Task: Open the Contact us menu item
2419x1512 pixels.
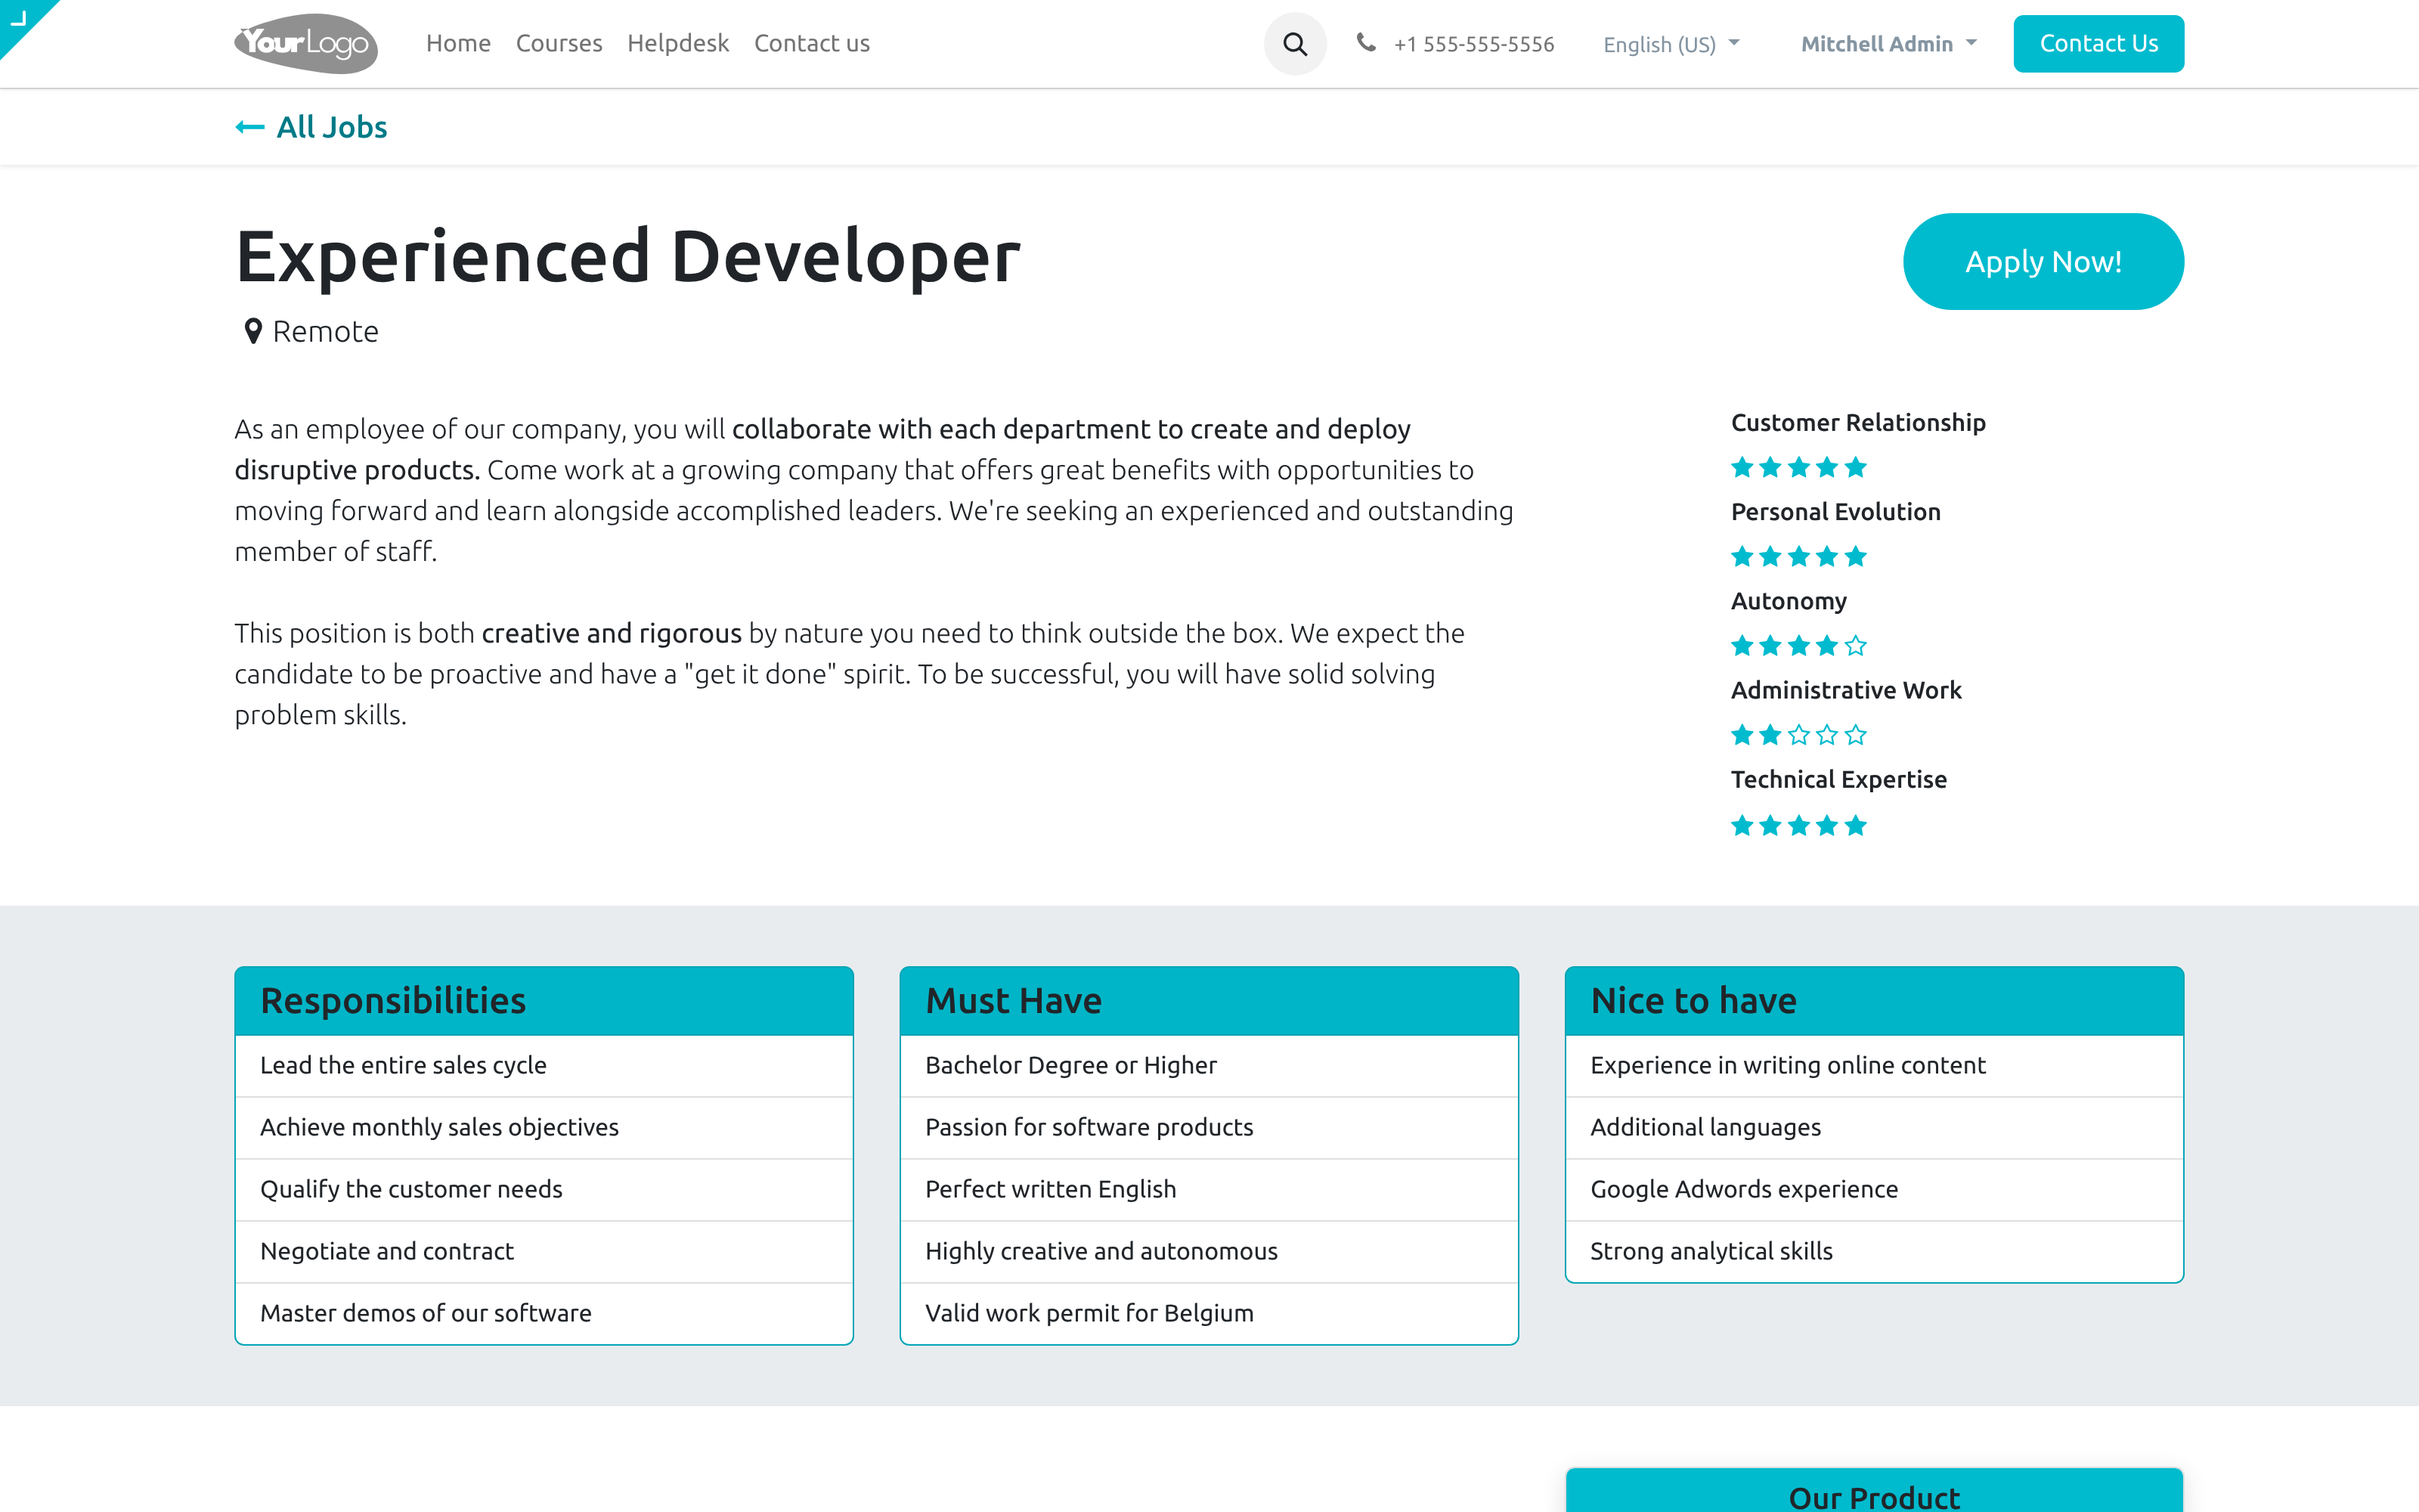Action: click(812, 43)
